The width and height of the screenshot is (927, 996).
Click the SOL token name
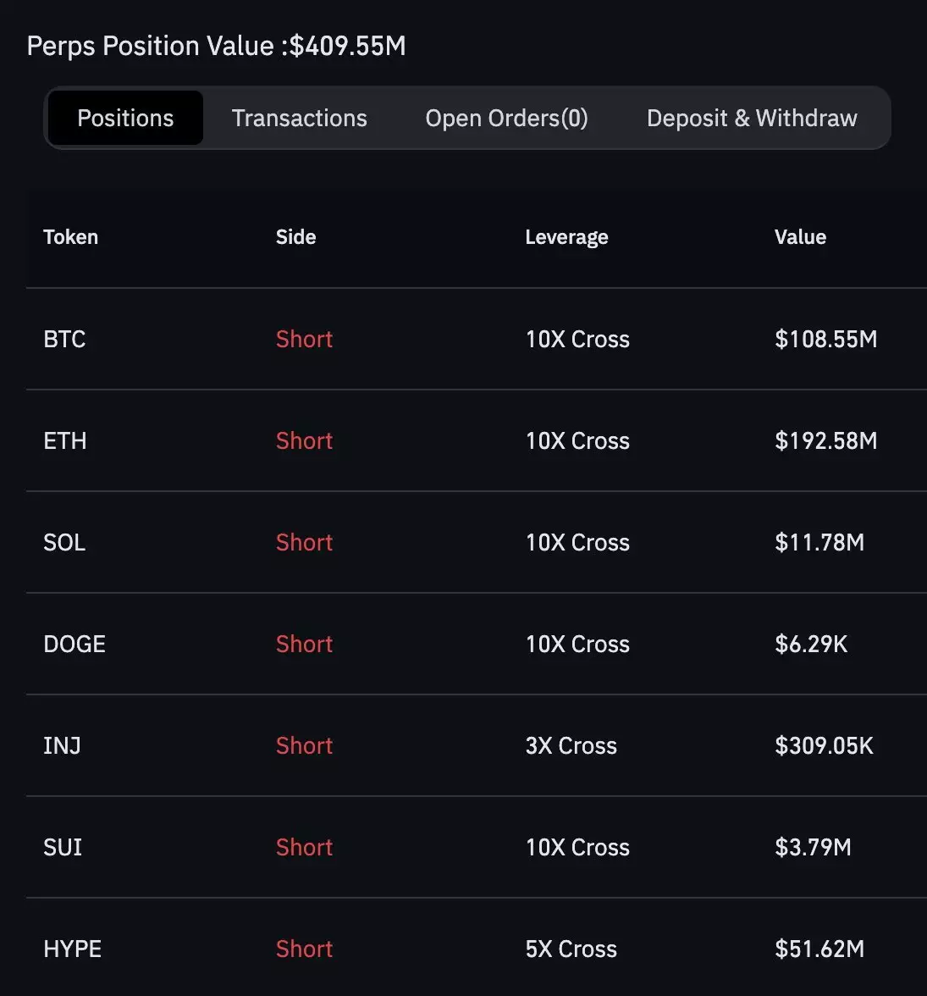pyautogui.click(x=64, y=542)
